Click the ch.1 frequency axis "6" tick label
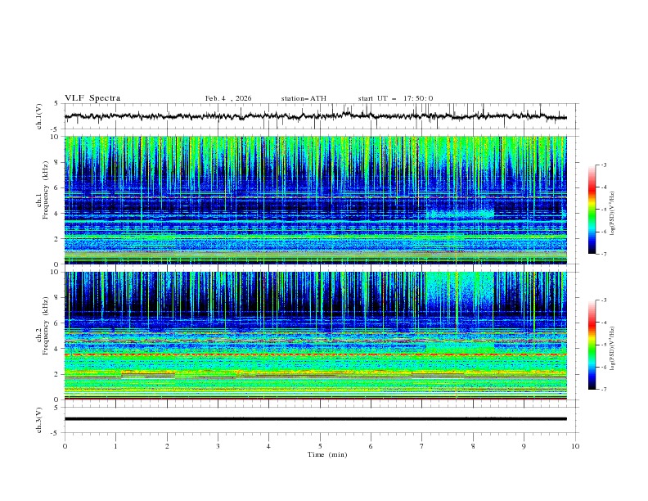 pyautogui.click(x=57, y=188)
